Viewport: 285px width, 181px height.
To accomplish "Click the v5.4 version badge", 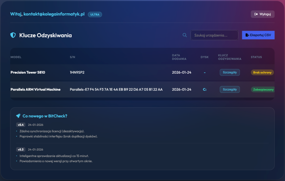I will pos(21,125).
